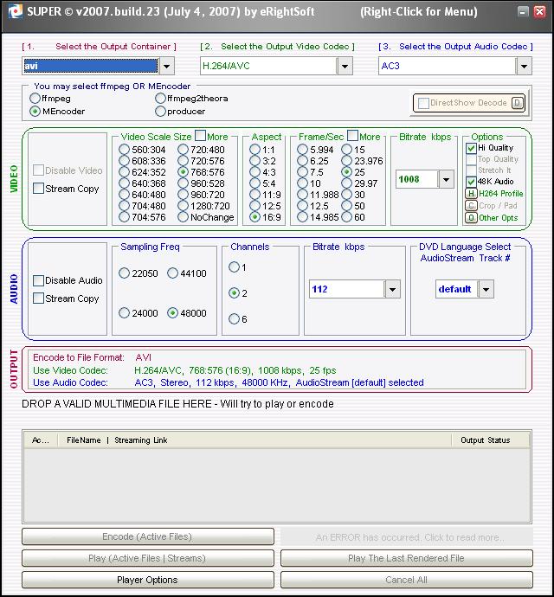Open the Other Opts button
Screen dimensions: 554x597
pyautogui.click(x=471, y=218)
